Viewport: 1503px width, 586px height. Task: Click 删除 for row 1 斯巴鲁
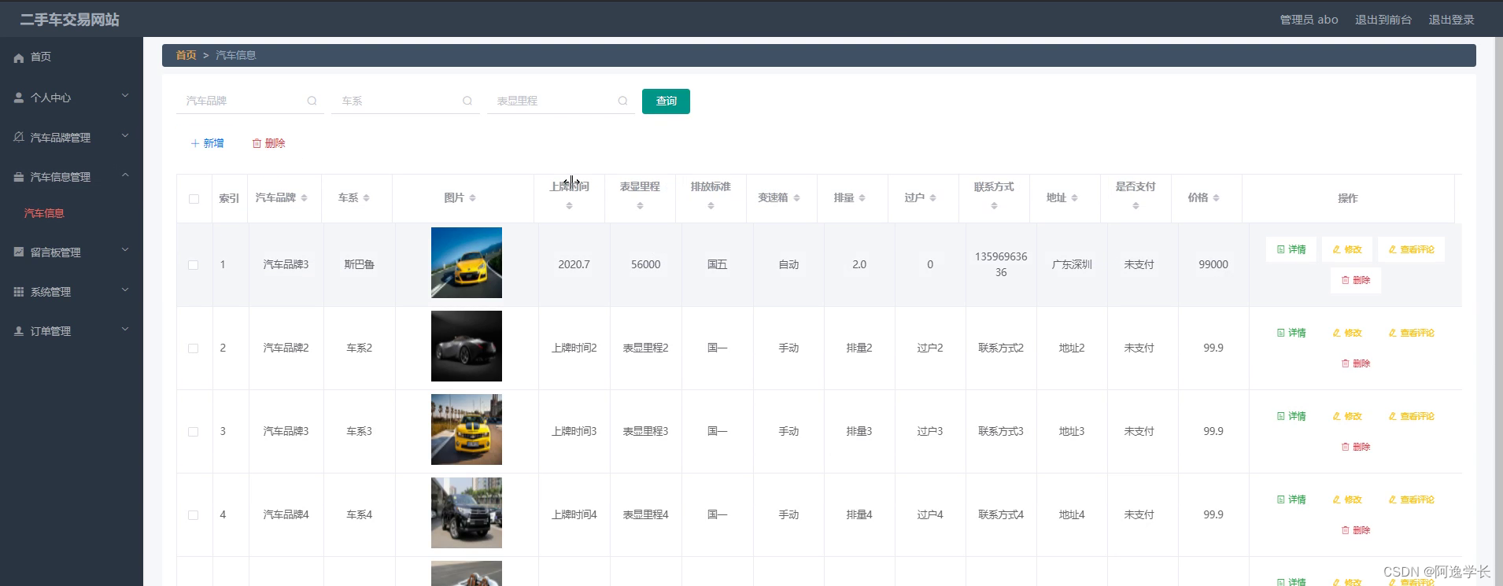point(1356,280)
